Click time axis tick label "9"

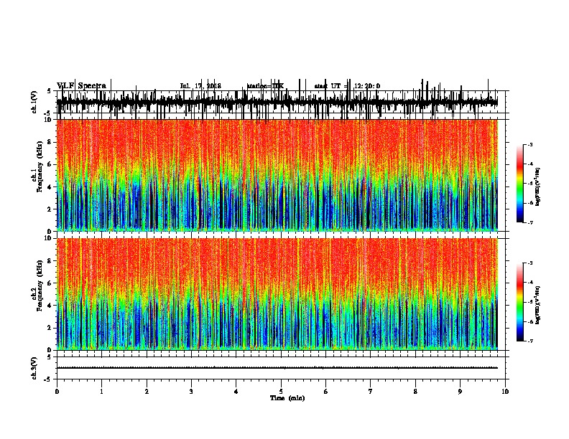(x=461, y=392)
